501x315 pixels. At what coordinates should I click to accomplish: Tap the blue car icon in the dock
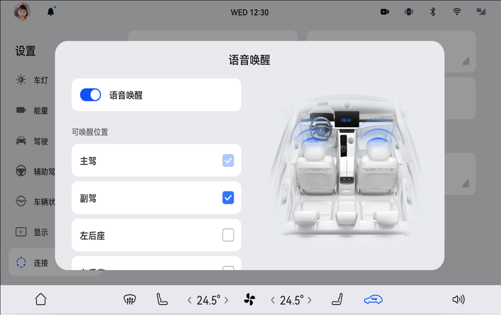pyautogui.click(x=373, y=300)
